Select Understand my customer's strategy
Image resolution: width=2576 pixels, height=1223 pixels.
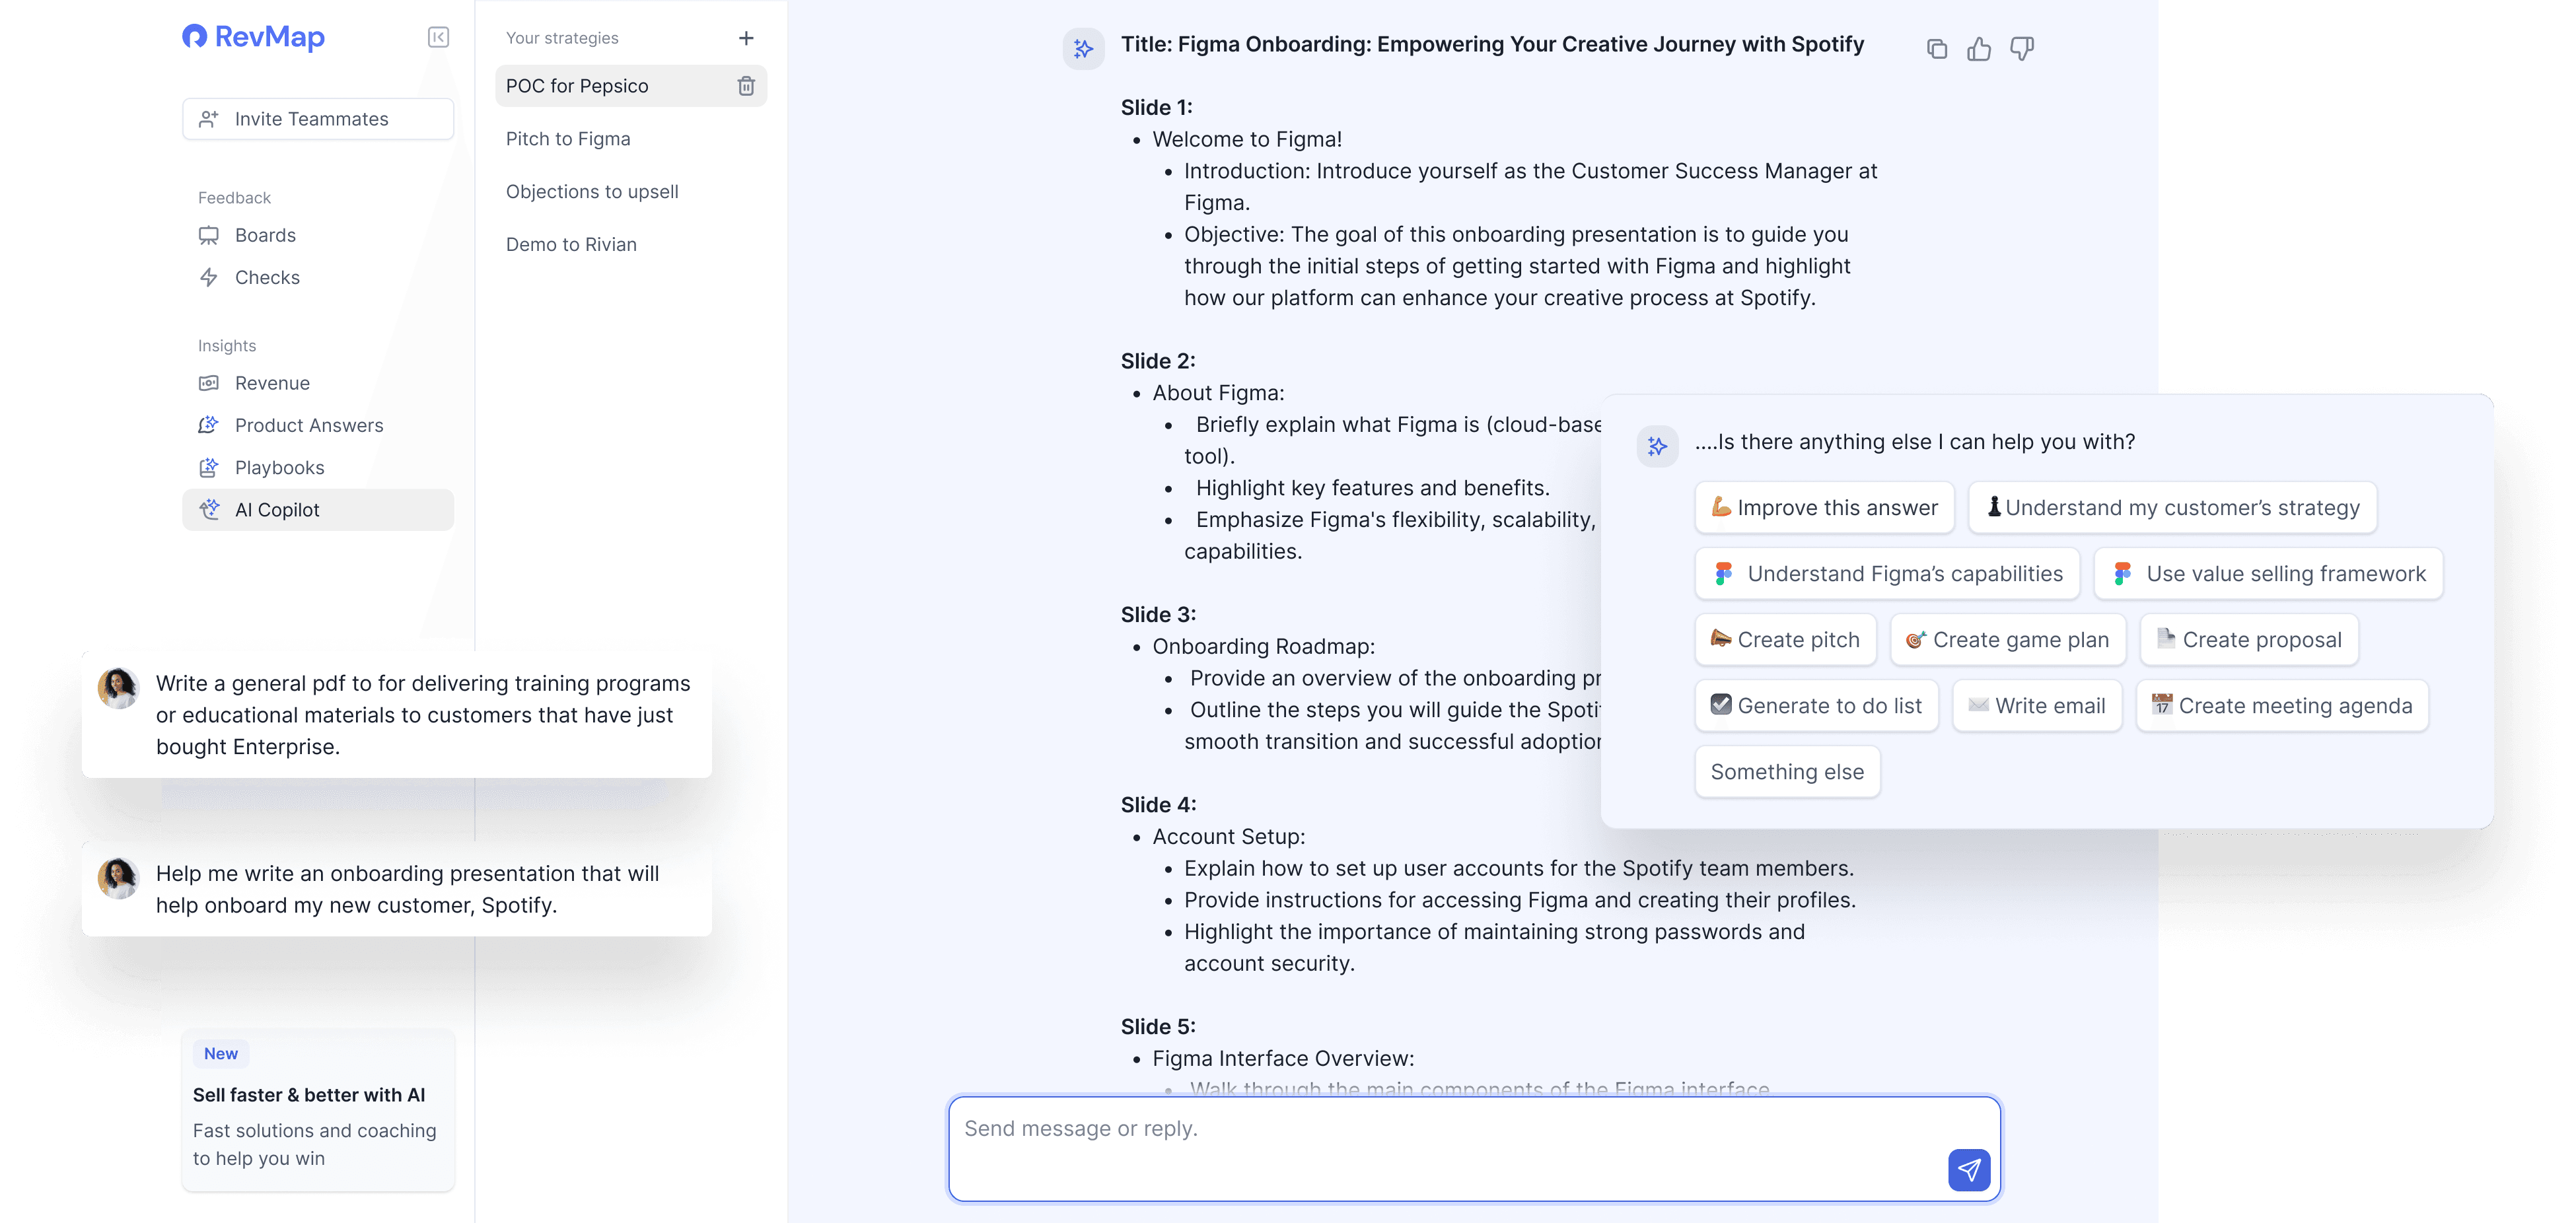tap(2172, 508)
